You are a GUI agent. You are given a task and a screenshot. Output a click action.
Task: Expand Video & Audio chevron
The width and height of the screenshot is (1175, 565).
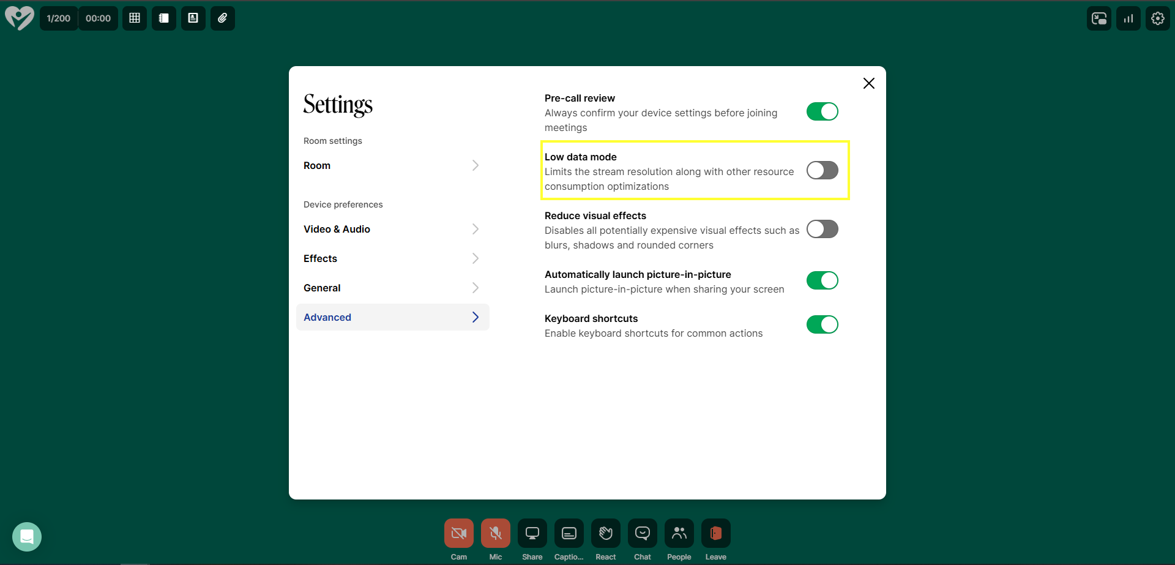[476, 229]
